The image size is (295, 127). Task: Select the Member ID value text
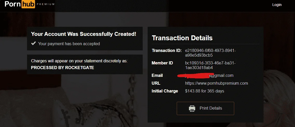click(210, 65)
